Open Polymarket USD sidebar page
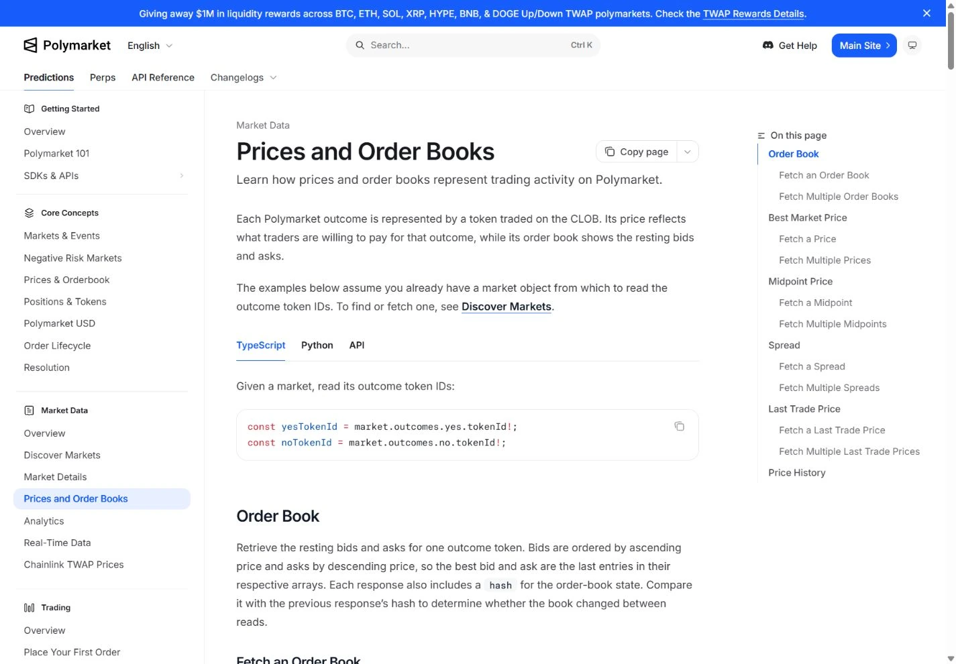 59,323
